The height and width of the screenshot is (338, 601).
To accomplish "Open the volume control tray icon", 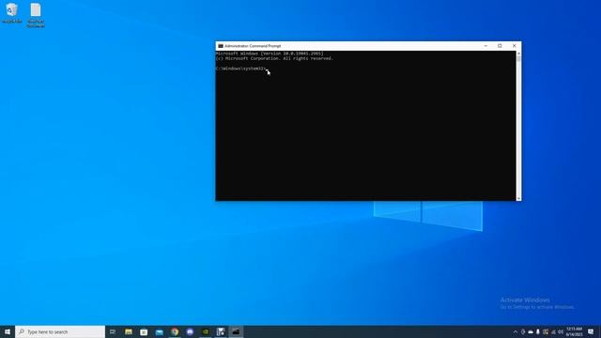I will point(561,331).
